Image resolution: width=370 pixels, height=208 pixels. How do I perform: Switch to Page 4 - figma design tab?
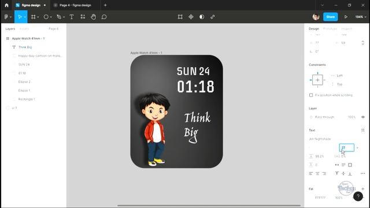point(75,5)
